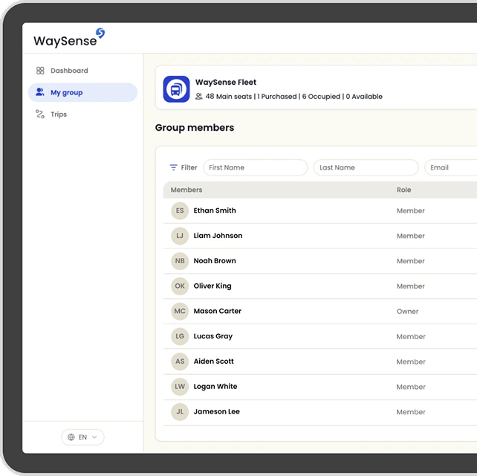Image resolution: width=477 pixels, height=476 pixels.
Task: Click the JL avatar for Jameson Lee
Action: (180, 412)
